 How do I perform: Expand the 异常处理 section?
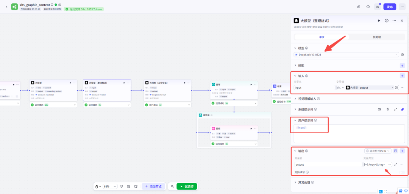tap(302, 182)
